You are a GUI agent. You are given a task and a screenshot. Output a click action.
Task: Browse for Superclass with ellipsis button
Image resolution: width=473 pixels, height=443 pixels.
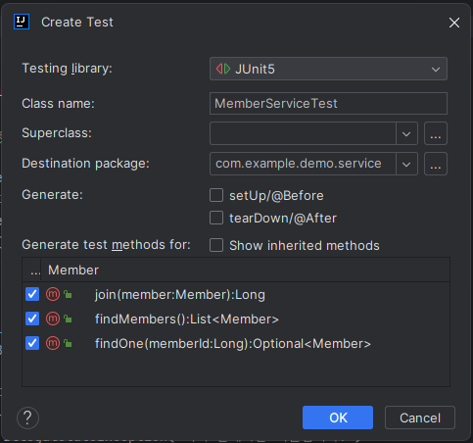(436, 133)
